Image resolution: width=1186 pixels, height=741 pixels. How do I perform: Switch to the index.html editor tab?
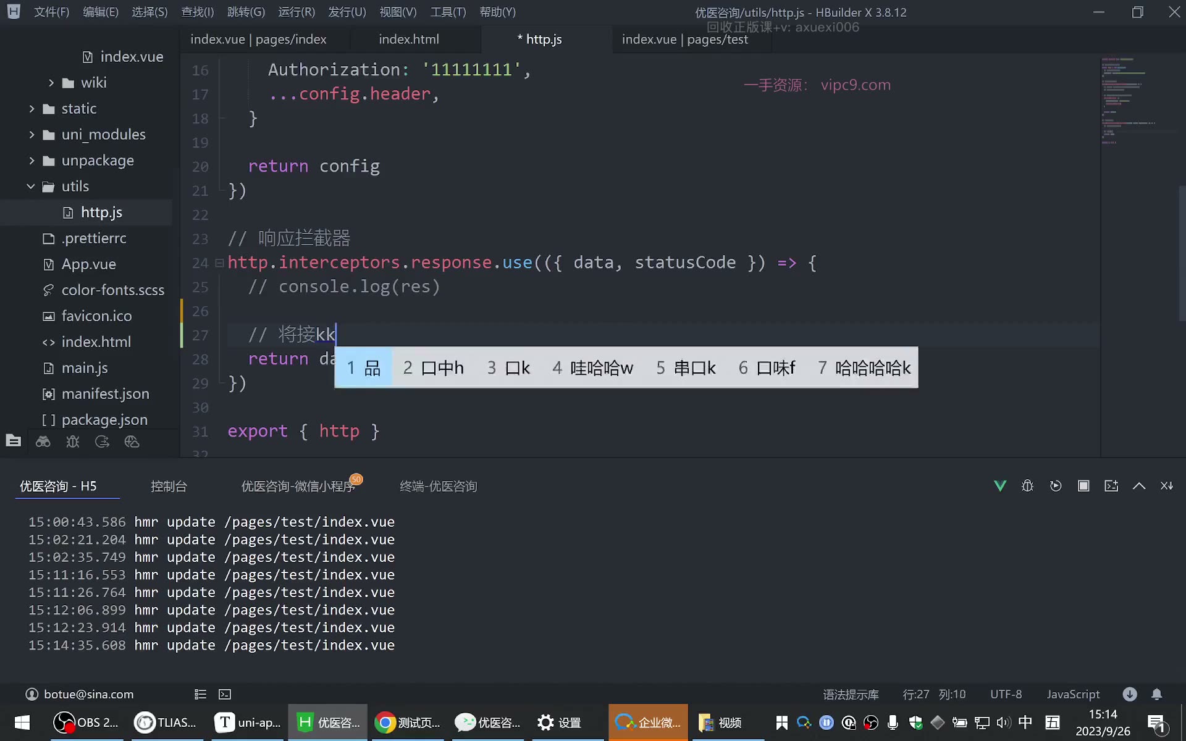point(409,39)
